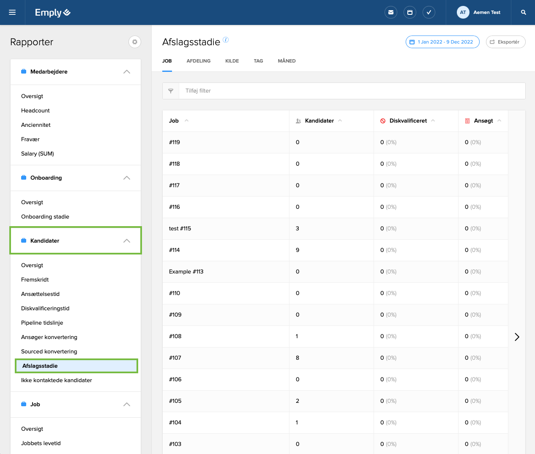Open the hamburger navigation menu
Viewport: 535px width, 454px height.
[12, 12]
